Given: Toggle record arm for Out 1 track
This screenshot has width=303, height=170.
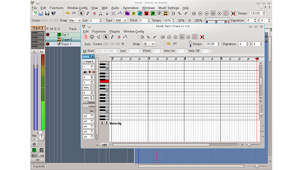Looking at the screenshot, I should click(48, 35).
